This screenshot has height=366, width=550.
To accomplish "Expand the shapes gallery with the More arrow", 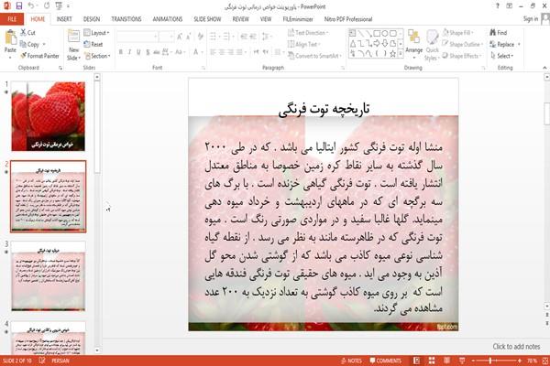I will coord(401,54).
